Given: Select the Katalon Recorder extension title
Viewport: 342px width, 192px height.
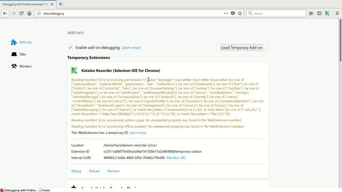Looking at the screenshot, I should point(121,70).
